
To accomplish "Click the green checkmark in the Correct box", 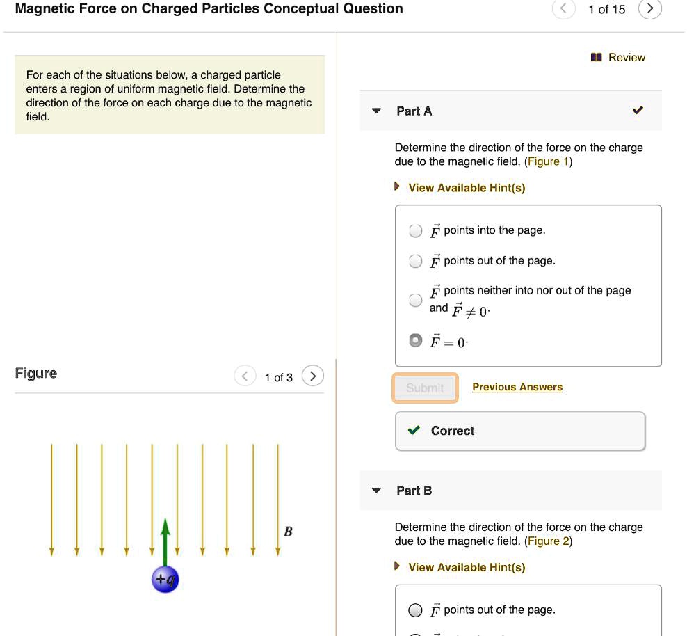I will (414, 430).
